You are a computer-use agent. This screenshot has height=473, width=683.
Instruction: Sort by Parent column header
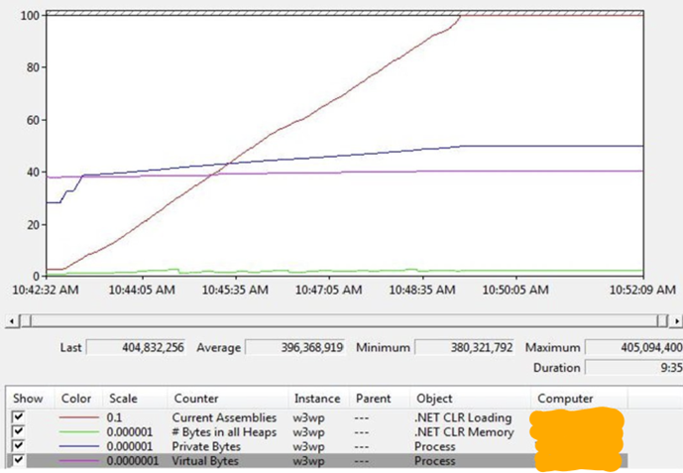coord(374,399)
